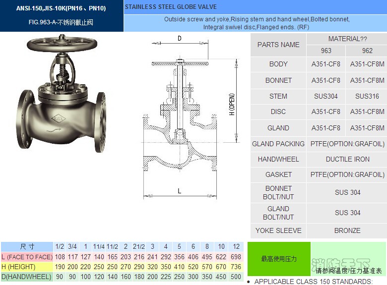This screenshot has width=387, height=285.
Task: Select the SUS316 stem material cell
Action: [x=367, y=96]
